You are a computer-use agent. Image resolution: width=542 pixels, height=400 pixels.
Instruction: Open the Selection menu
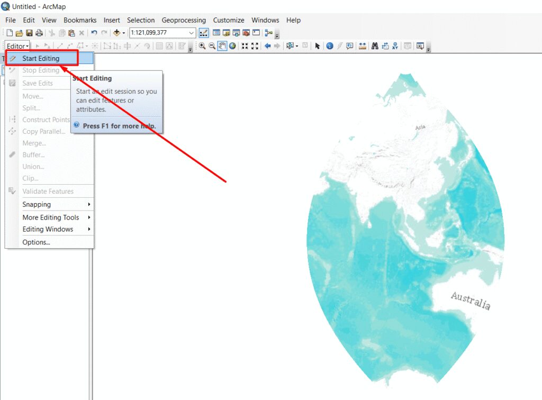point(141,20)
